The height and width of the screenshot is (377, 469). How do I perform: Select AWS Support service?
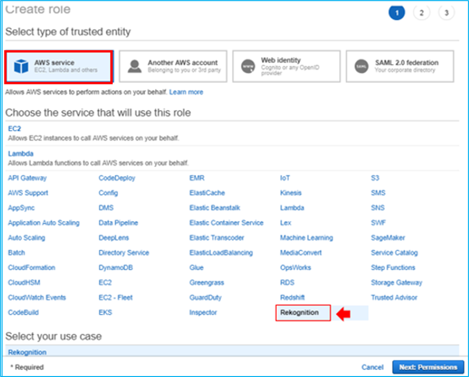click(28, 193)
